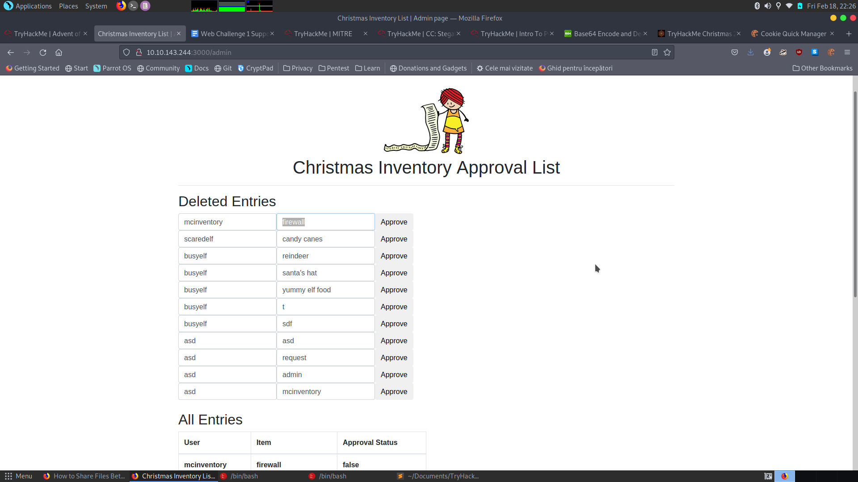The height and width of the screenshot is (482, 858).
Task: Click the tracking protection shield icon
Action: point(126,52)
